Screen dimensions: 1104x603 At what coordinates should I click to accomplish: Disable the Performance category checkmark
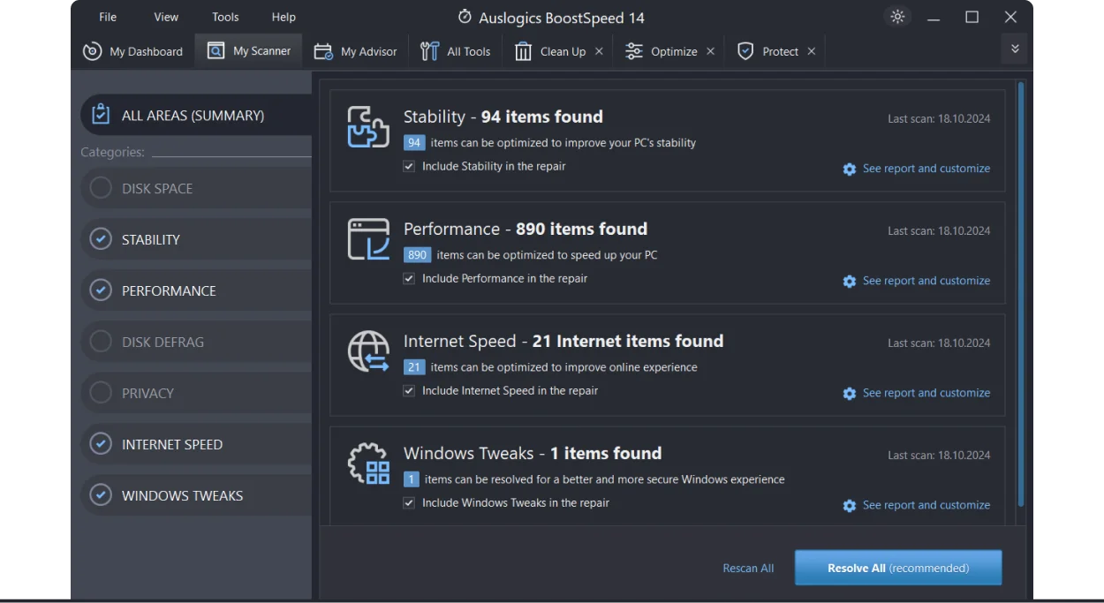pos(101,290)
